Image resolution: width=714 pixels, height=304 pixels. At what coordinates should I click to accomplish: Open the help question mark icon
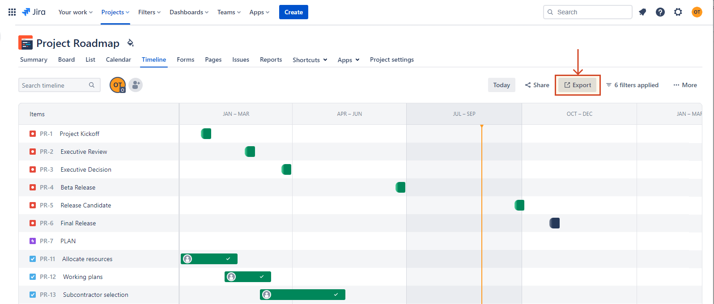point(660,12)
